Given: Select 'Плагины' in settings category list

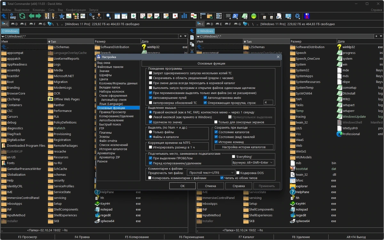Looking at the screenshot, I should coord(105,133).
